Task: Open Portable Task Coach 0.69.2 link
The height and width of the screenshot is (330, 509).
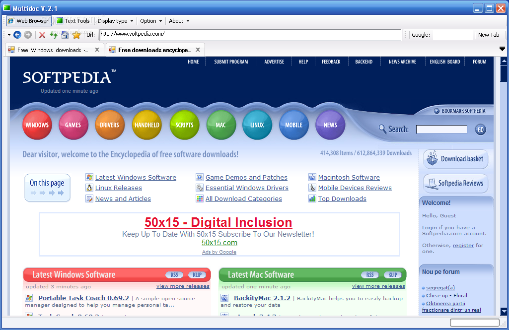Action: point(83,298)
